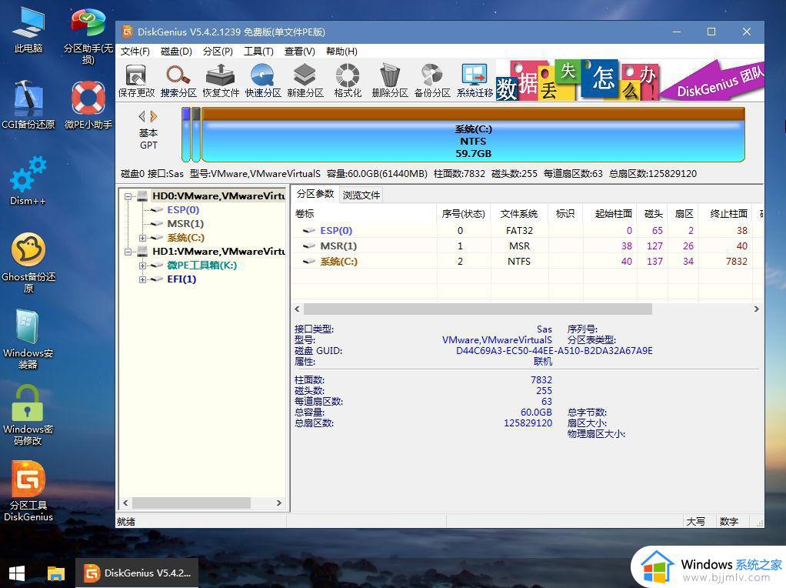Collapse the HD1 VMware disk node
This screenshot has width=786, height=588.
[x=128, y=252]
